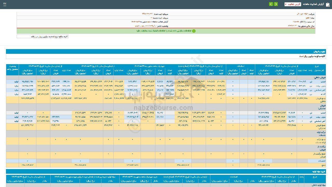Click the clipboard report icon in header
Screen dimensions: 332x187
coord(328,4)
